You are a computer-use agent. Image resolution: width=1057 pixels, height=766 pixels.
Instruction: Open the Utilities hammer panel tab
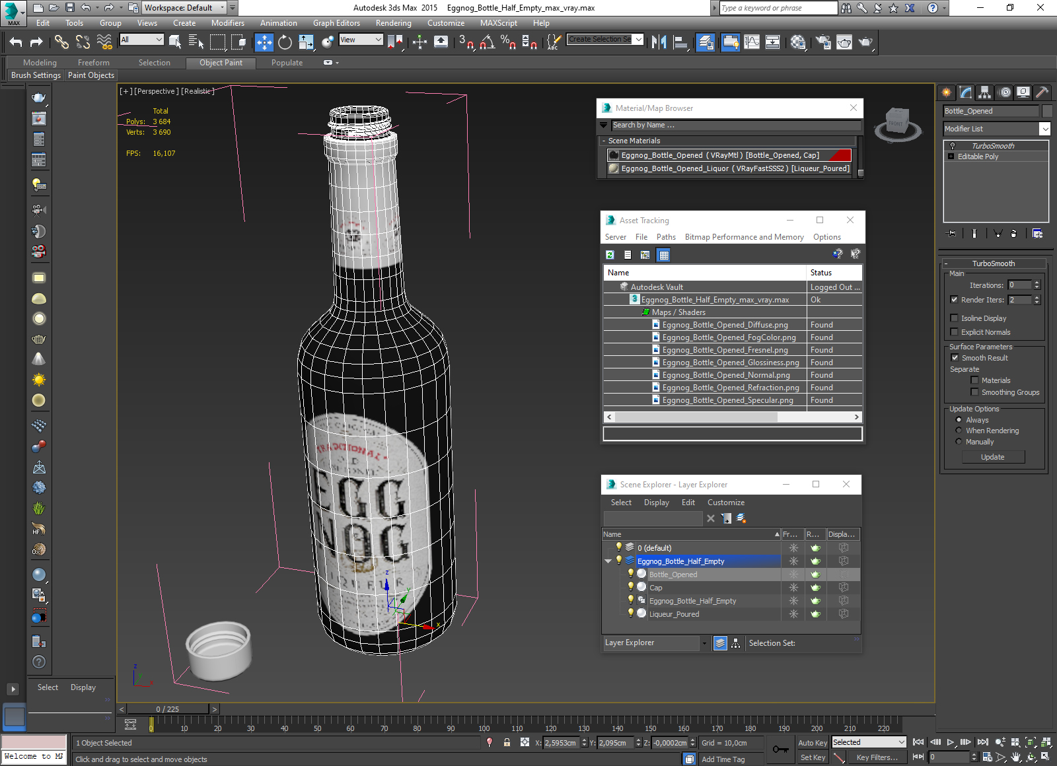(x=1042, y=92)
